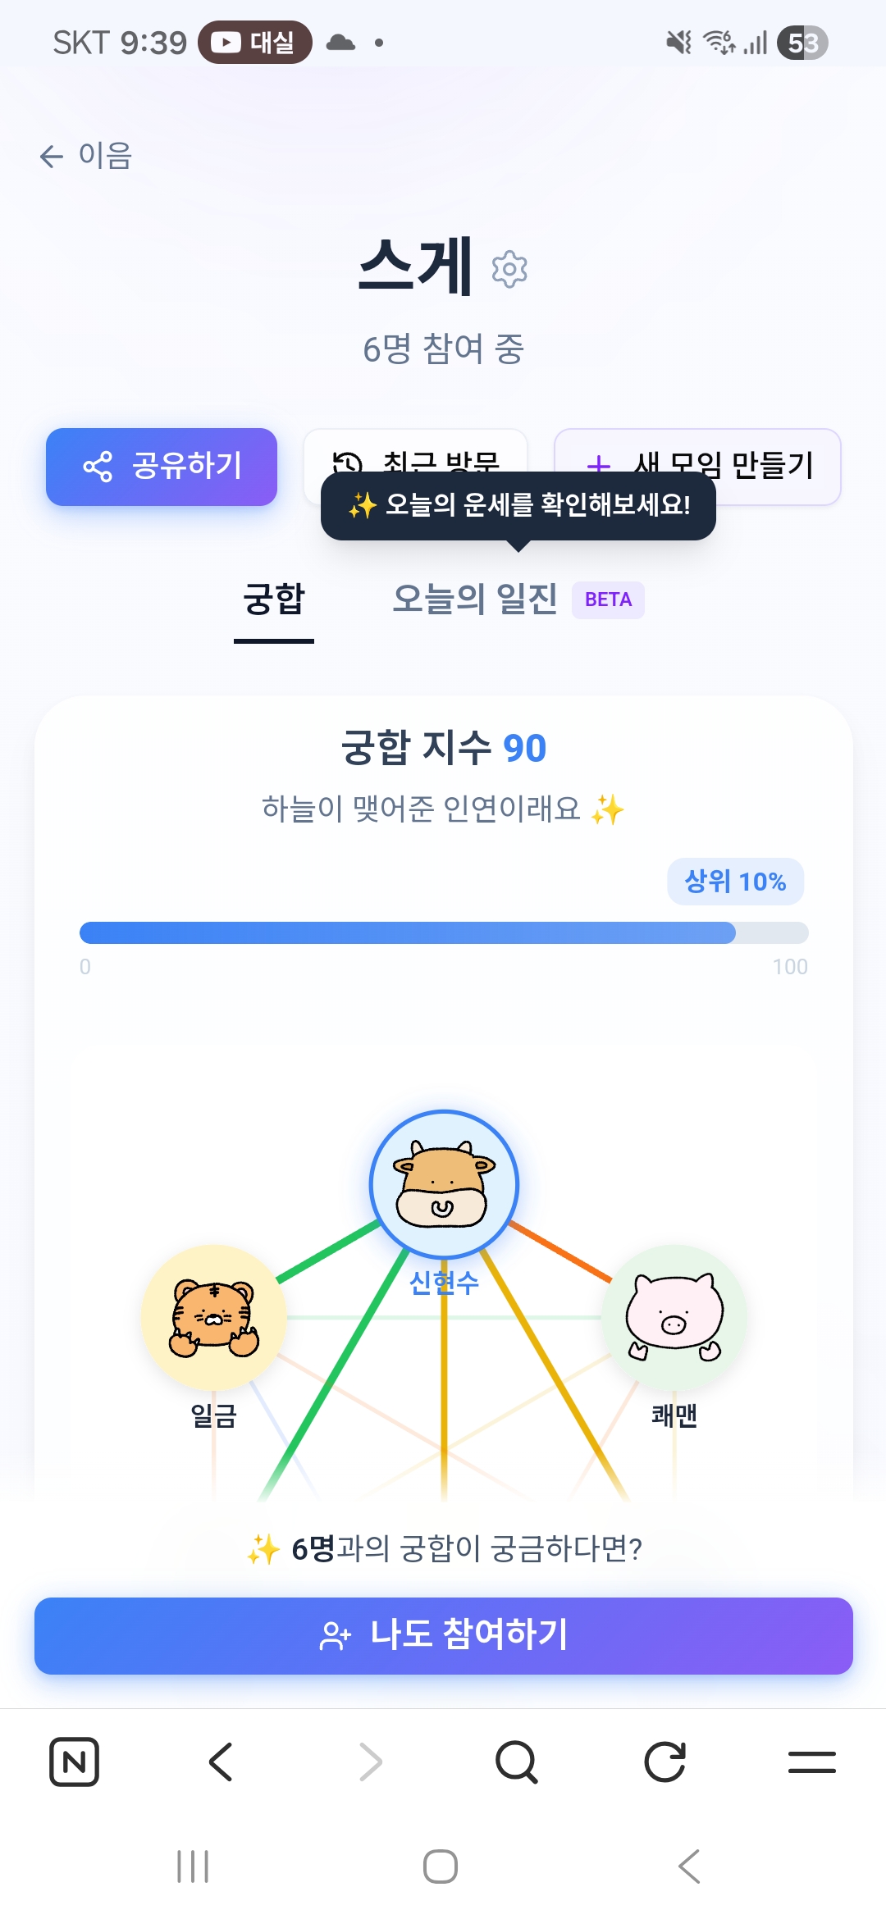Tap the browser forward arrow
The image size is (886, 1919).
point(370,1762)
